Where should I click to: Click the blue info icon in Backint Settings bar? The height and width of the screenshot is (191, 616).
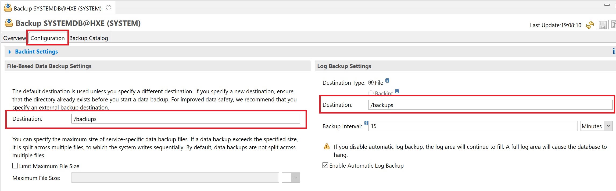coord(614,51)
